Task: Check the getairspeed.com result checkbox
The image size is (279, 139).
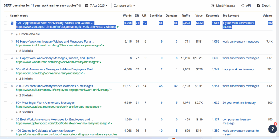Action: point(5,120)
